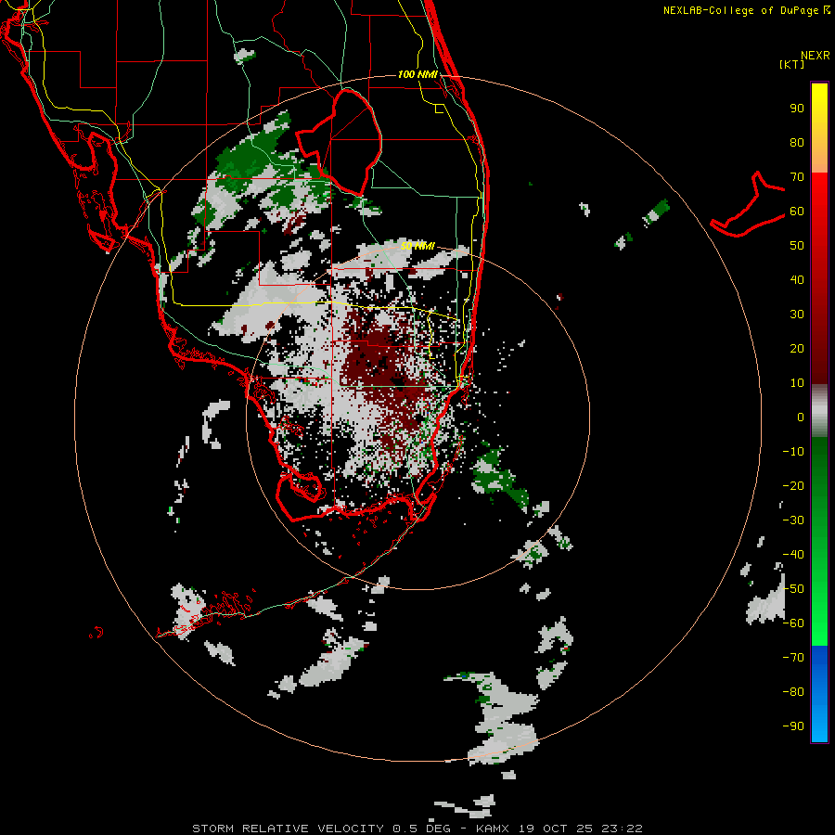Click the yellow top segment of the color bar
Image resolution: width=835 pixels, height=835 pixels.
click(x=819, y=128)
